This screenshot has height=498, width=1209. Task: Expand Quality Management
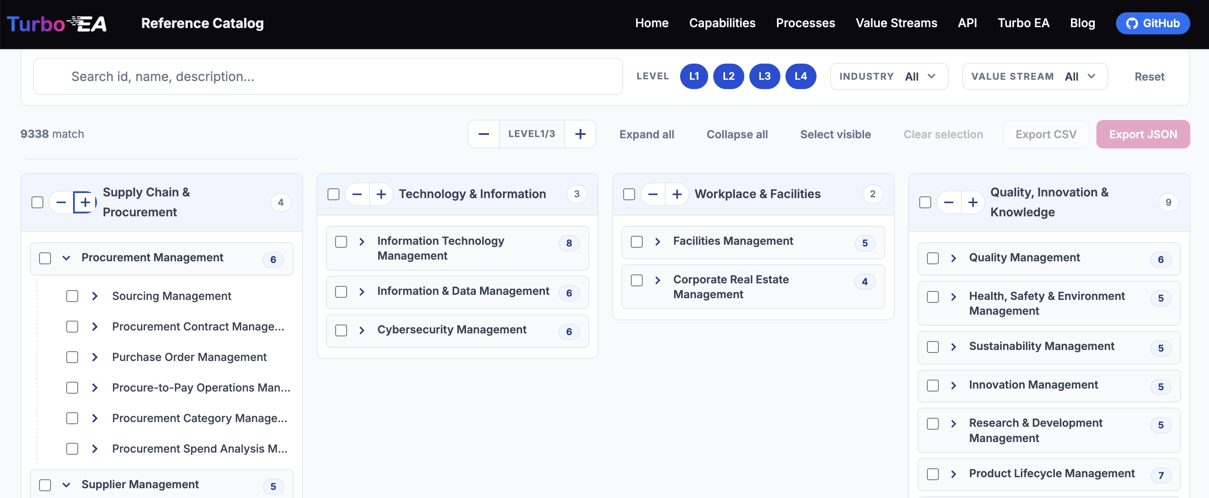953,258
